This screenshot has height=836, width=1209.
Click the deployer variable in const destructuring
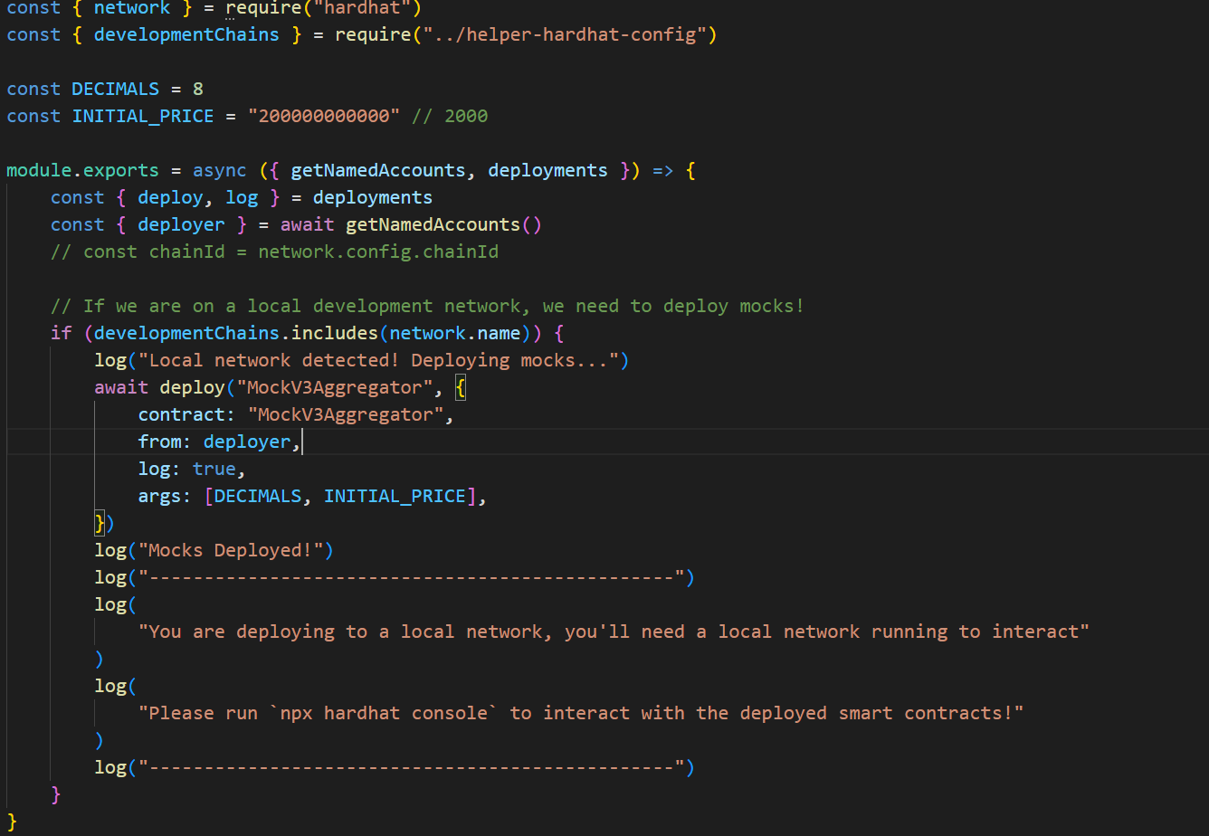click(x=181, y=225)
